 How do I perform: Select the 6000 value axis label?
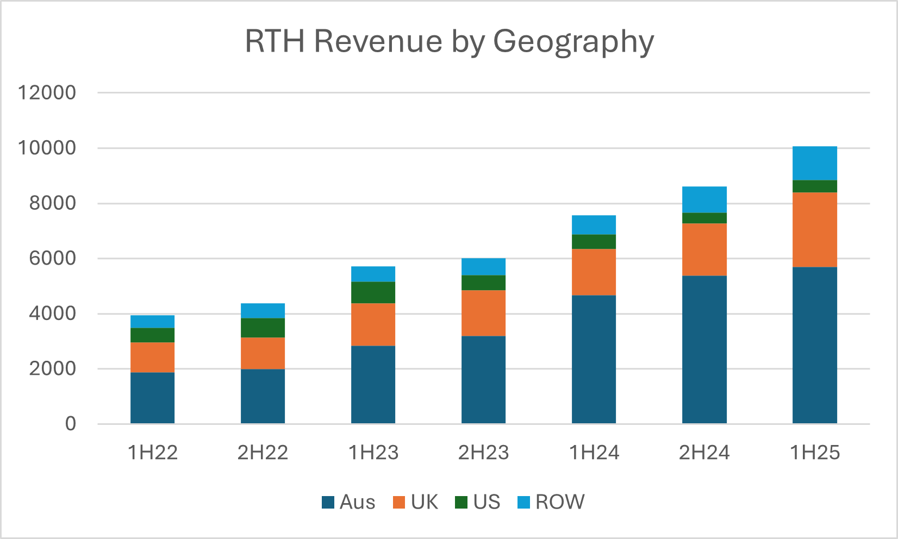47,259
